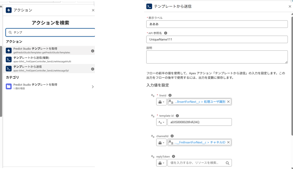Click the アクションを検索 search field containing テンプ
The width and height of the screenshot is (293, 169).
[50, 32]
